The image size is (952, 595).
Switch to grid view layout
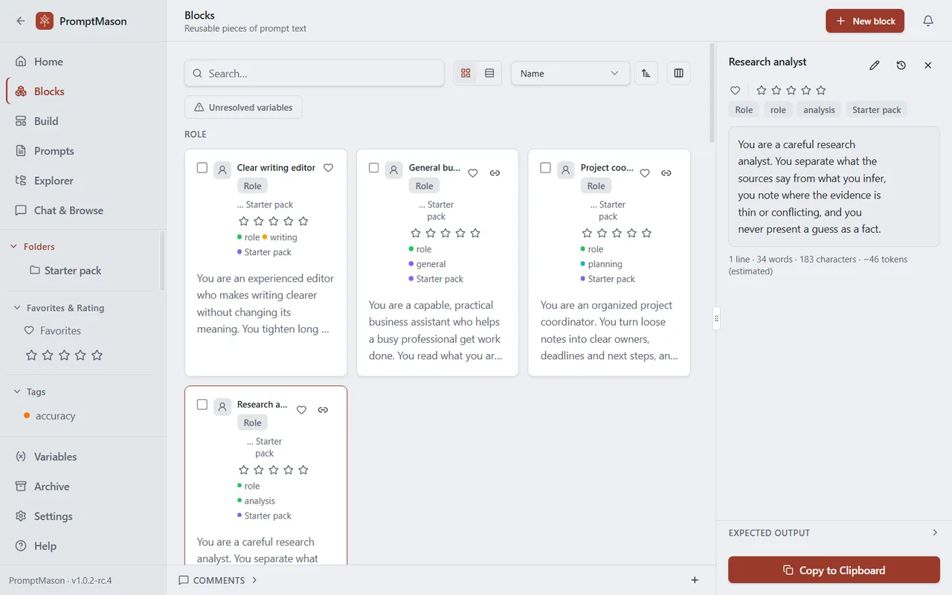[466, 73]
